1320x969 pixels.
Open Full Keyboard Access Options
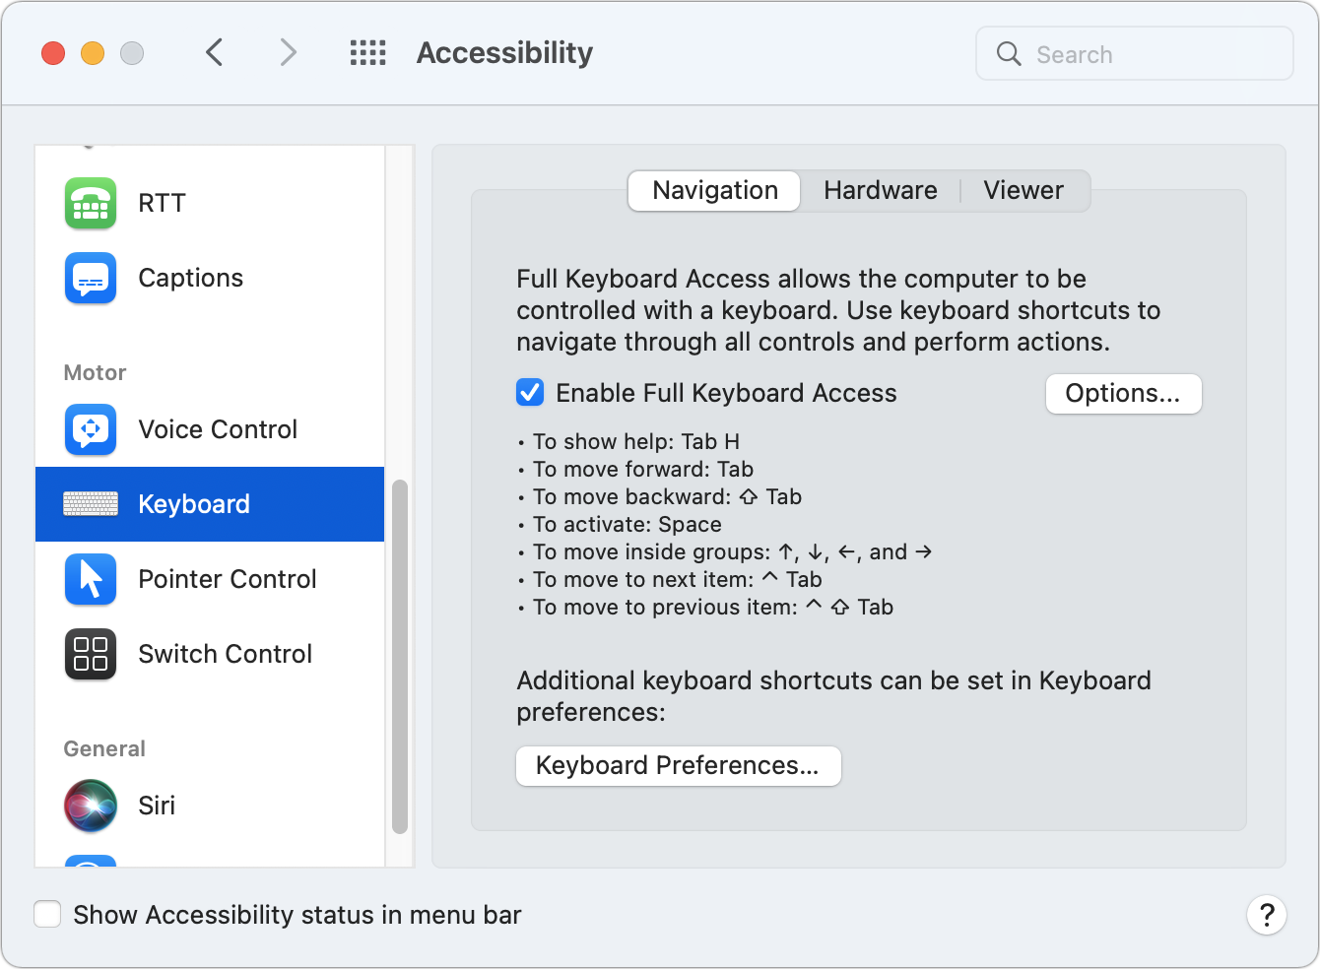1123,393
